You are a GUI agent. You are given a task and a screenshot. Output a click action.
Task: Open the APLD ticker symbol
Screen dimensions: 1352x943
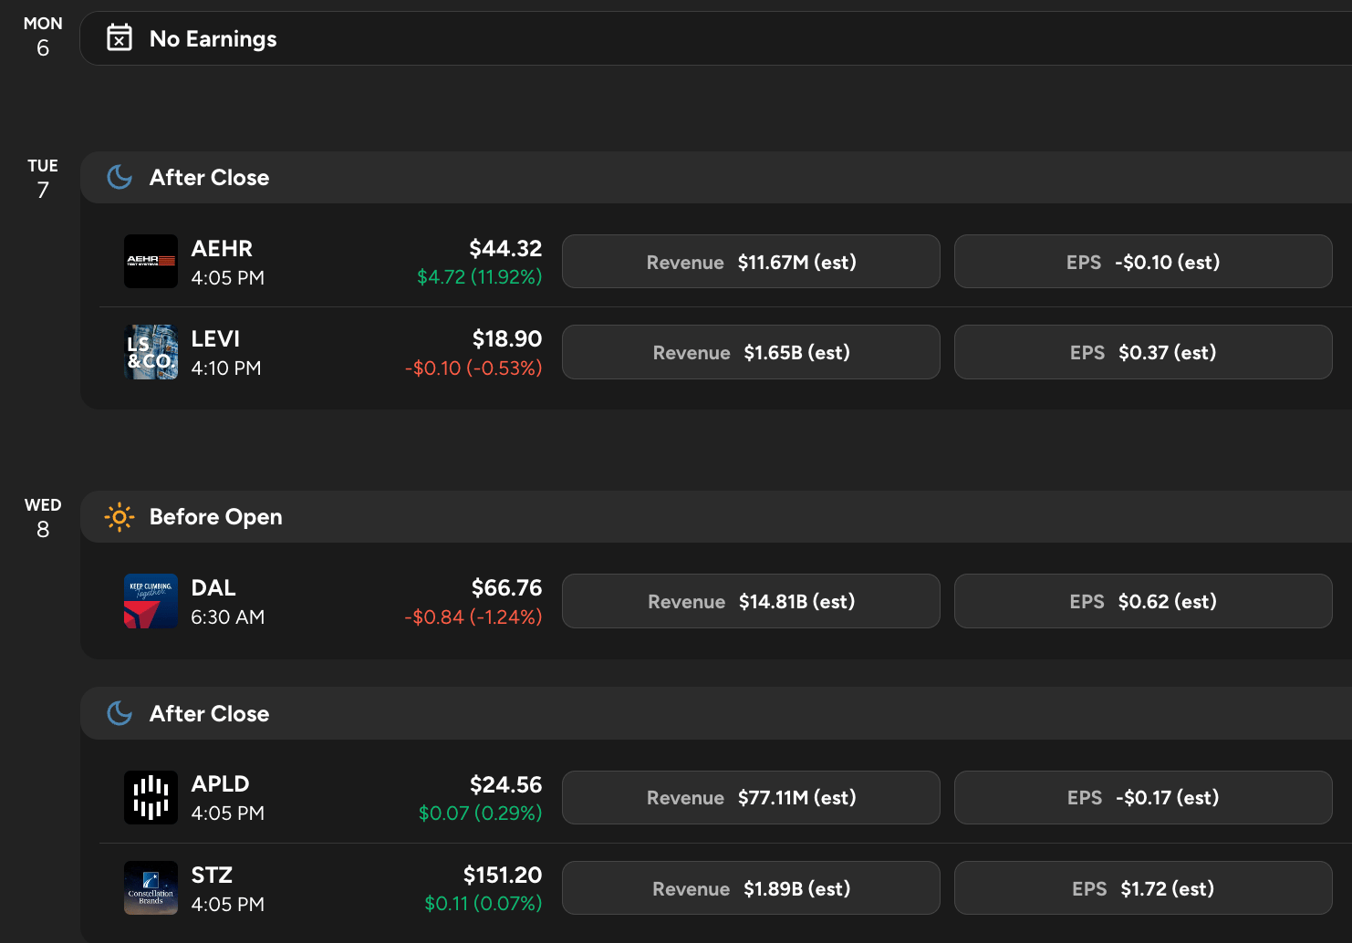coord(220,783)
